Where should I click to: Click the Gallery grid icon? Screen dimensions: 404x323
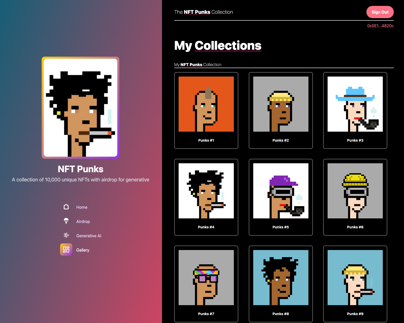66,250
